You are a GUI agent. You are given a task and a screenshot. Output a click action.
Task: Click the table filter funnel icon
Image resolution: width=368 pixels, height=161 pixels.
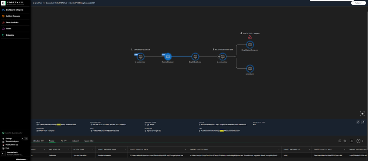(358, 141)
